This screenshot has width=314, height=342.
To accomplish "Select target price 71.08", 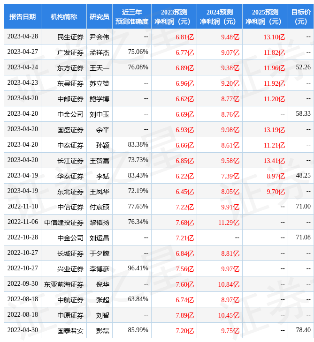I will tap(303, 238).
